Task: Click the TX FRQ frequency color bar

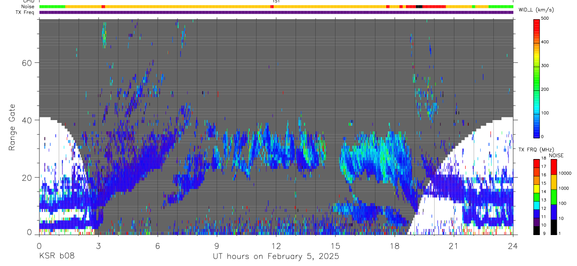Action: pos(537,196)
